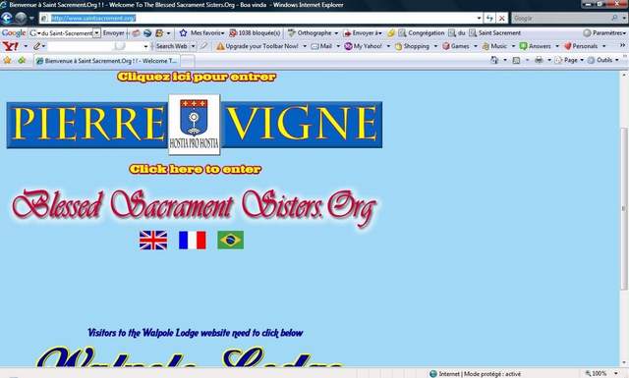Click the Cliquez ici pour entrer link
Image resolution: width=629 pixels, height=378 pixels.
(197, 77)
